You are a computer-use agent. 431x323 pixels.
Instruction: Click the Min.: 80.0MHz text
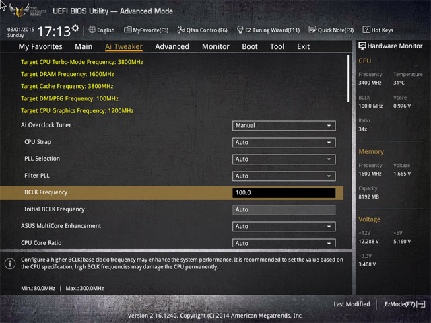point(38,289)
